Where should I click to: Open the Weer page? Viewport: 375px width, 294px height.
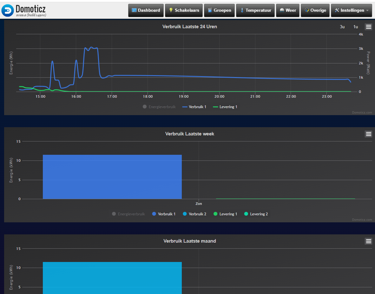point(288,10)
